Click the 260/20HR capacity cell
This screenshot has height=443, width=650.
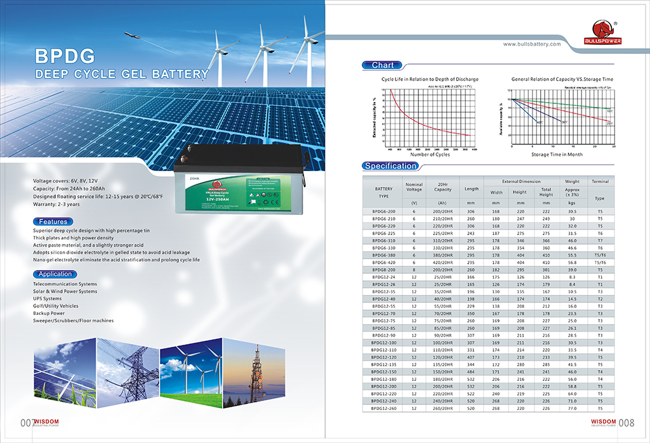coord(442,409)
